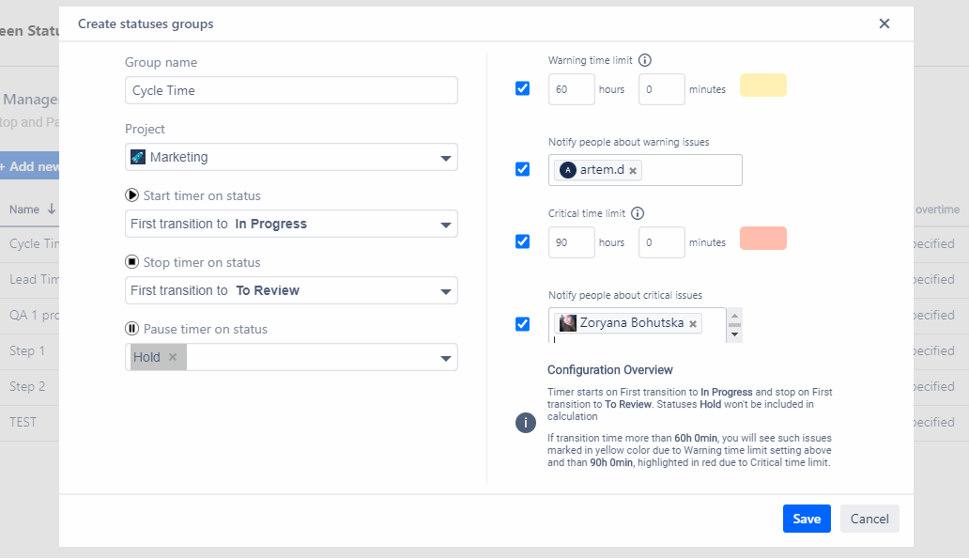Screen dimensions: 969x559
Task: Uncheck the Warning time limit checkbox
Action: (x=523, y=88)
